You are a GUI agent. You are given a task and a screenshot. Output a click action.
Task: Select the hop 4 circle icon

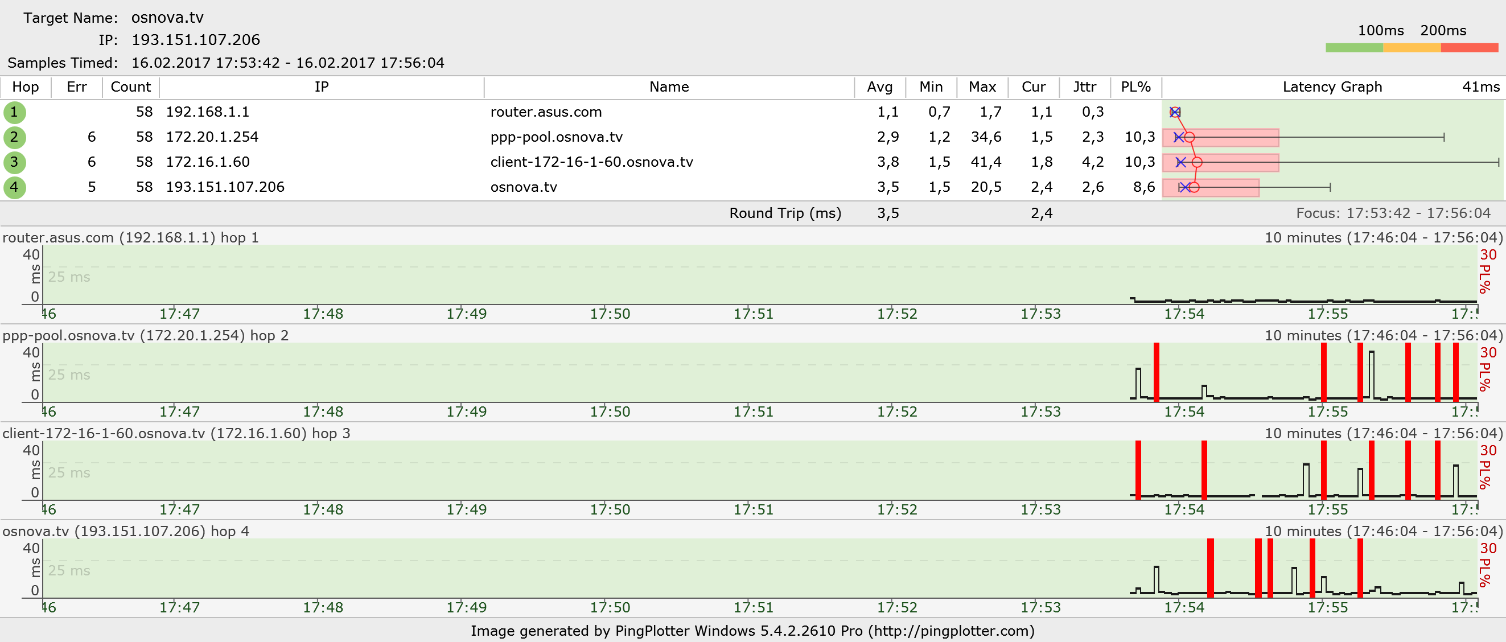pyautogui.click(x=14, y=188)
